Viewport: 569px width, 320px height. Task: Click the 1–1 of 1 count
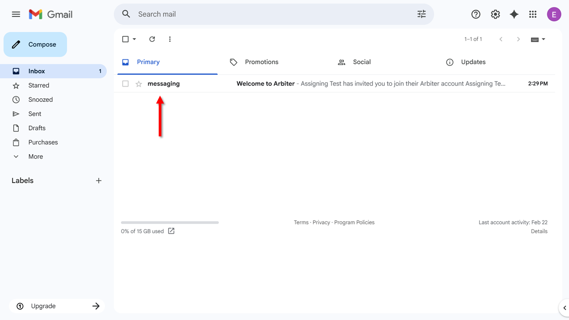click(x=473, y=39)
